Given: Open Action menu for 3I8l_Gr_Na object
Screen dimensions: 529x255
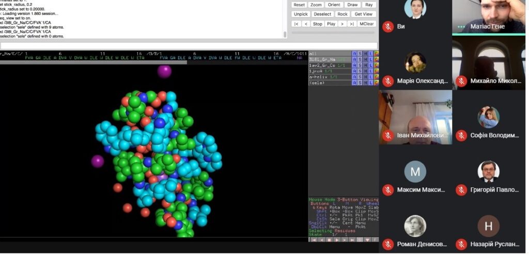Looking at the screenshot, I should click(x=354, y=59).
